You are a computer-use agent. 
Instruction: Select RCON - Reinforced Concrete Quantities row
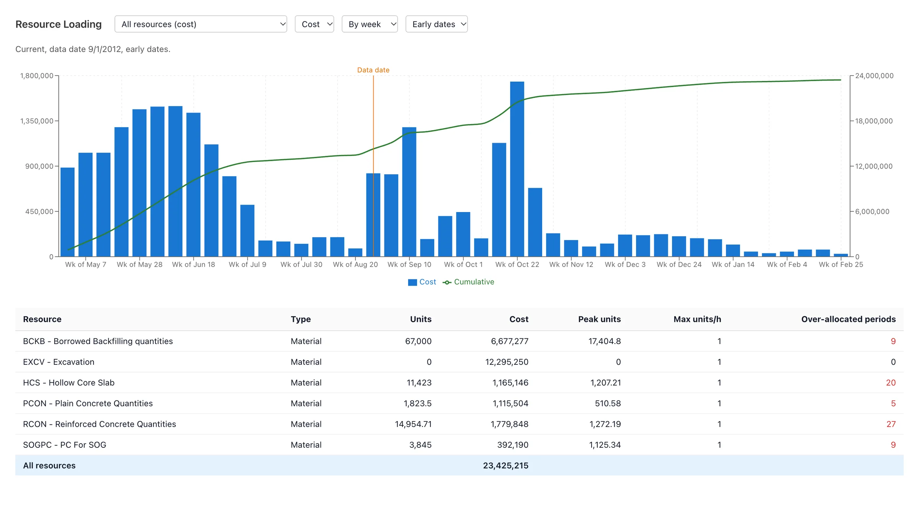[459, 424]
